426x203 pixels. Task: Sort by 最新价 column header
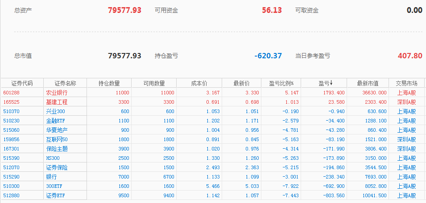click(241, 83)
